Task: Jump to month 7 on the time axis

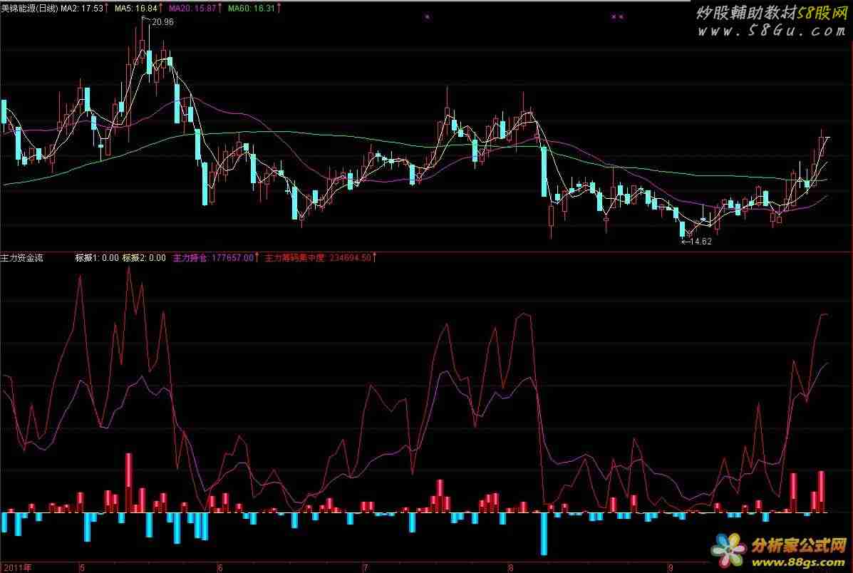Action: 365,568
